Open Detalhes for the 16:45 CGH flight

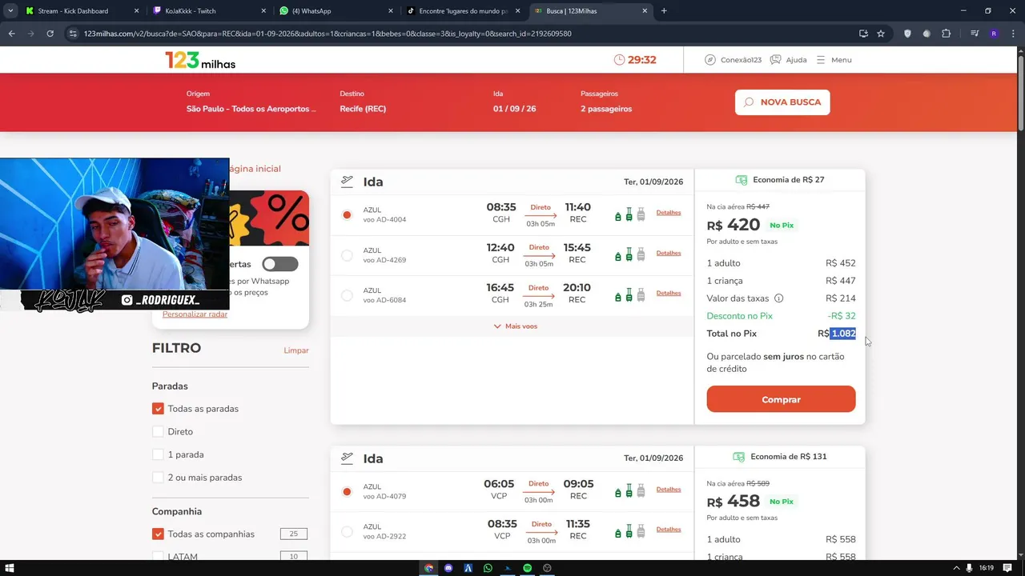[x=669, y=293]
